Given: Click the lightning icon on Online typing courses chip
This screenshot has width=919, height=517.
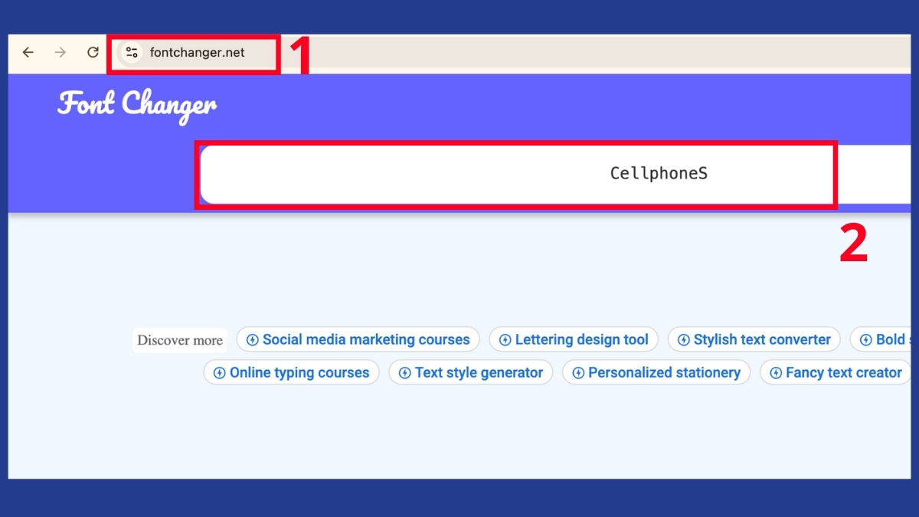Looking at the screenshot, I should [220, 372].
